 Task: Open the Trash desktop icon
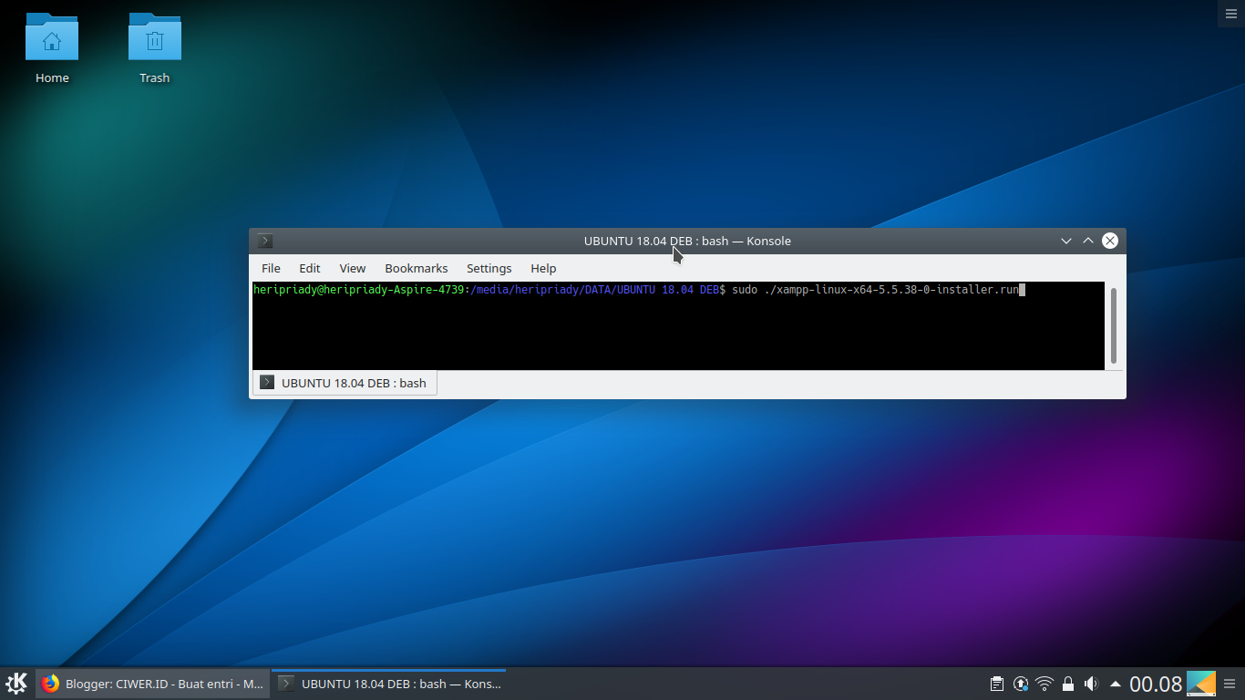click(x=155, y=48)
